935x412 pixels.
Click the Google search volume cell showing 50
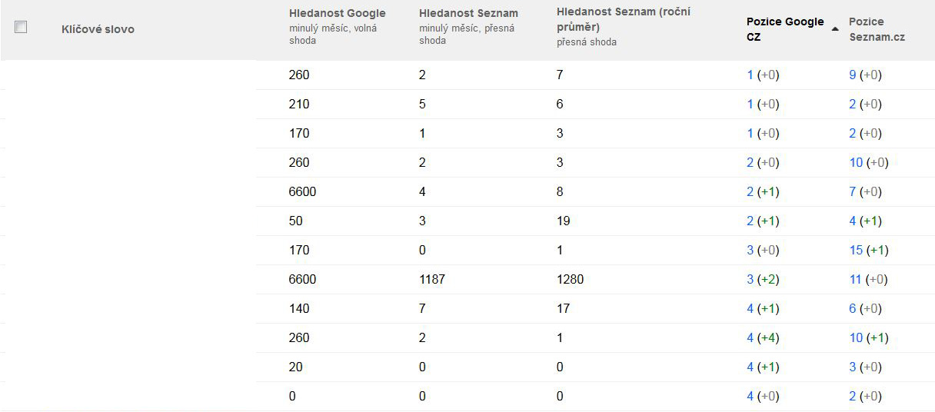tap(296, 221)
